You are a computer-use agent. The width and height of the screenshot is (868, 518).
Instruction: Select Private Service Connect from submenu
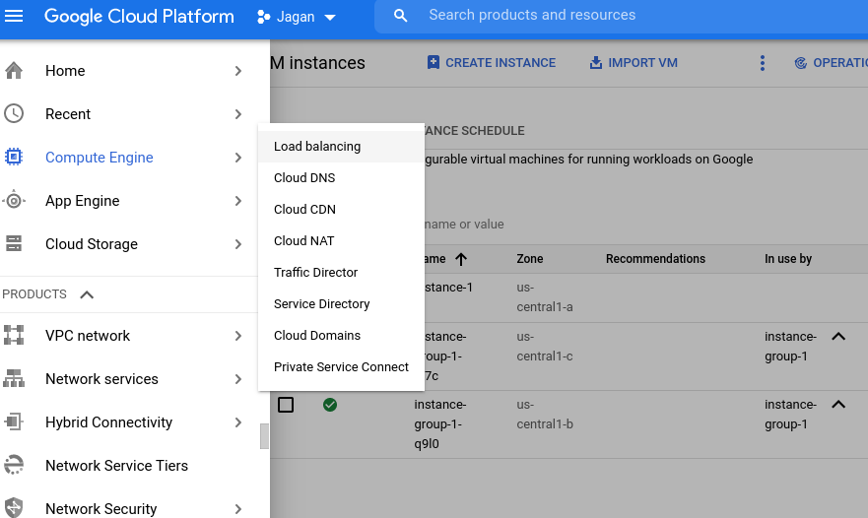point(341,367)
